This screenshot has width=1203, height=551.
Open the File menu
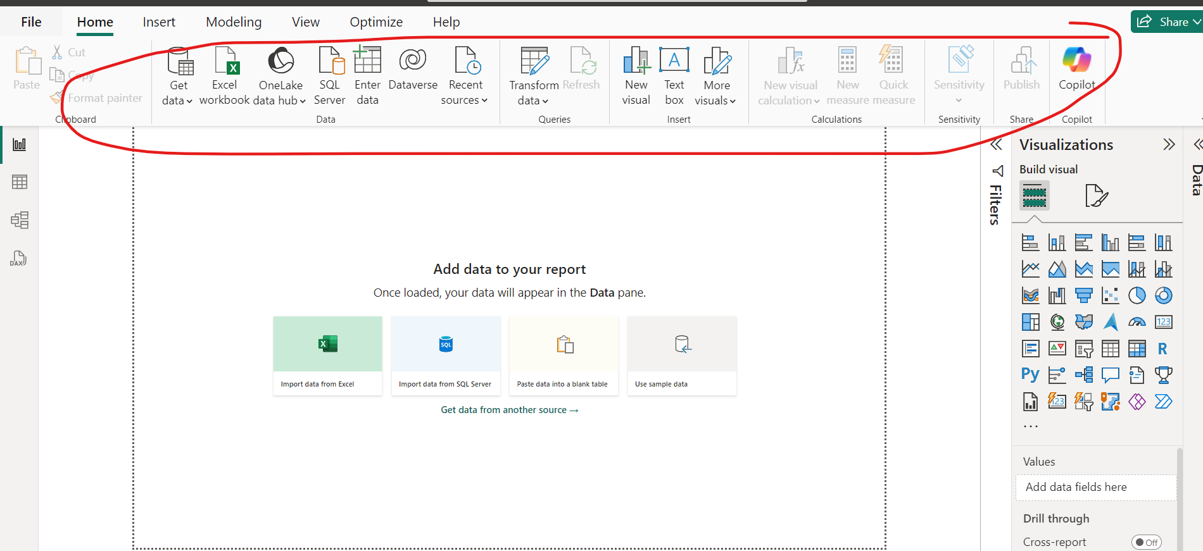[31, 22]
